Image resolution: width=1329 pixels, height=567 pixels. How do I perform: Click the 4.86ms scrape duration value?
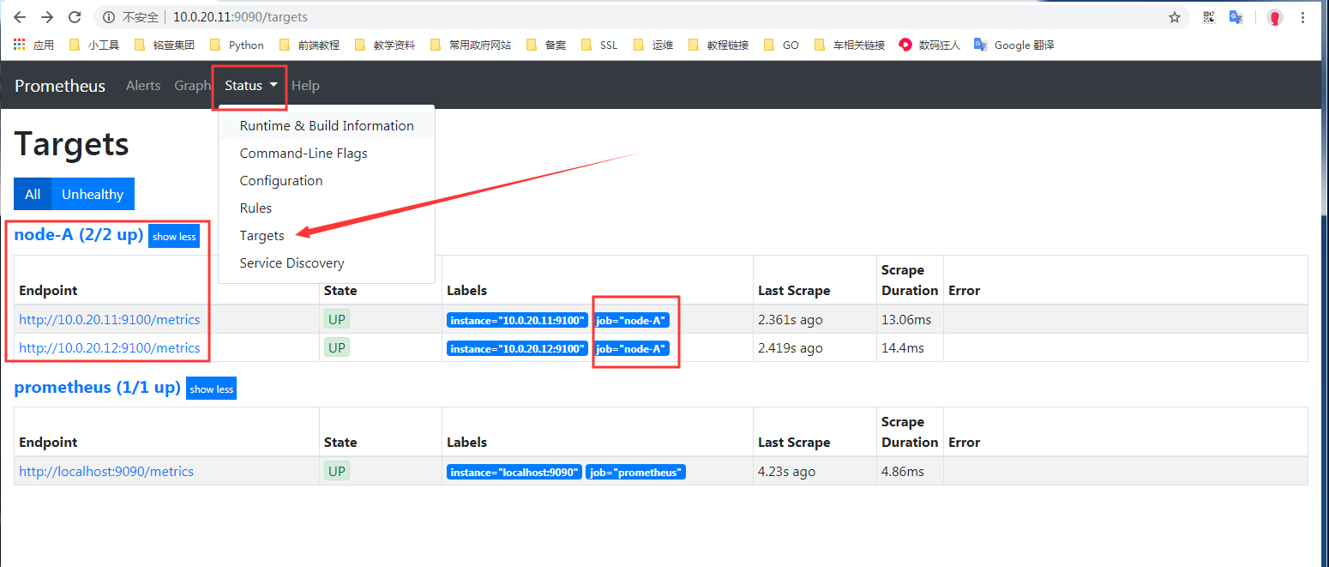[x=903, y=472]
